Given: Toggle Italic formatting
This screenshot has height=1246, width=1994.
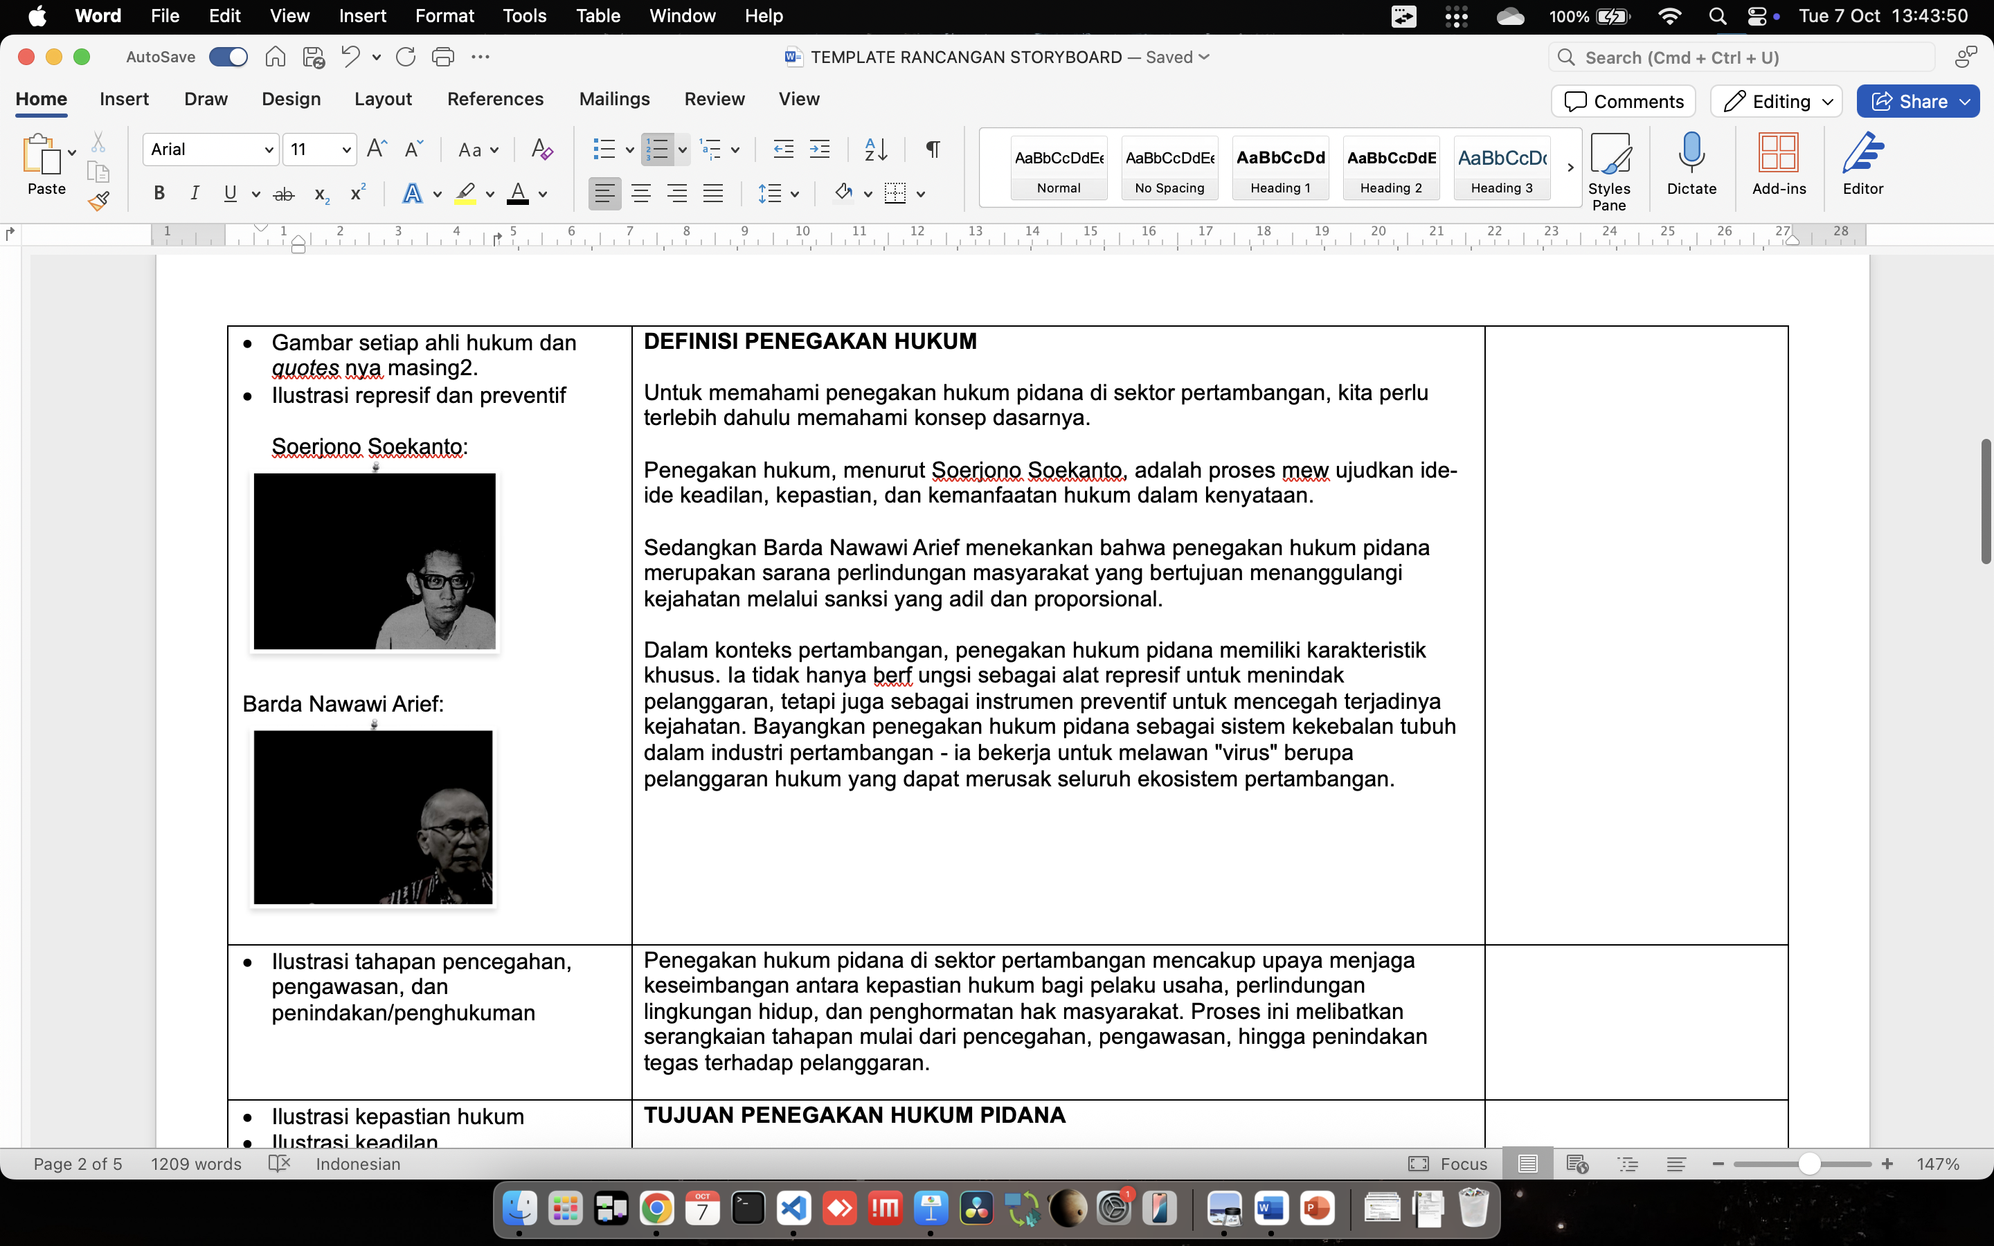Looking at the screenshot, I should [x=195, y=194].
